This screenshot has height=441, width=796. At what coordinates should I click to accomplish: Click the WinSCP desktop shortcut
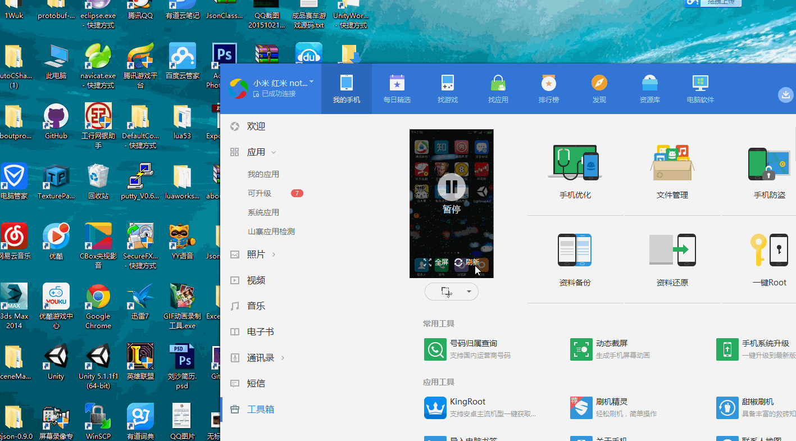(98, 422)
